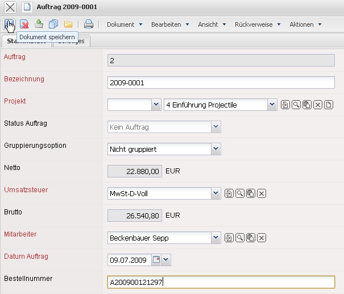
Task: Click the delete document icon with red X
Action: point(24,24)
